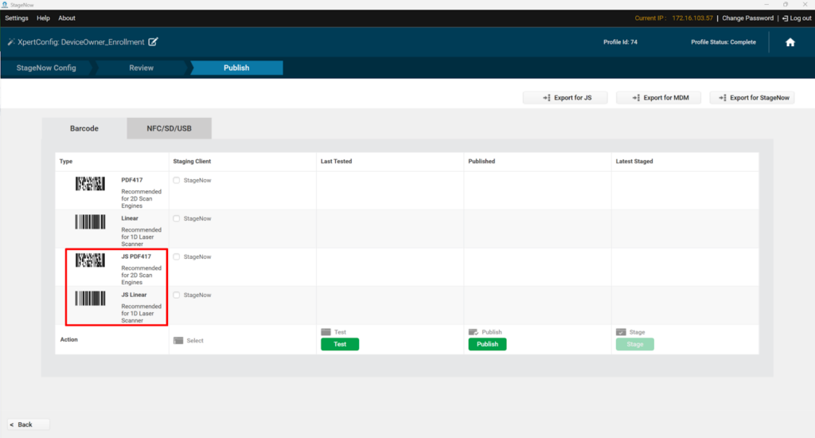Viewport: 815px width, 438px height.
Task: Click the home icon in header
Action: pyautogui.click(x=790, y=42)
